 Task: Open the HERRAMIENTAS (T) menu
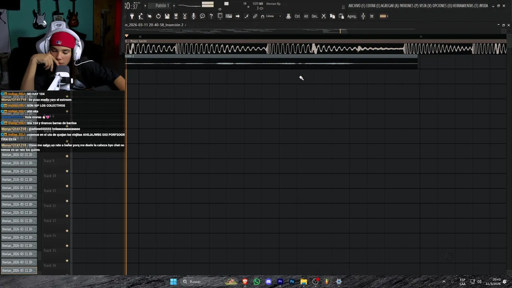[465, 6]
